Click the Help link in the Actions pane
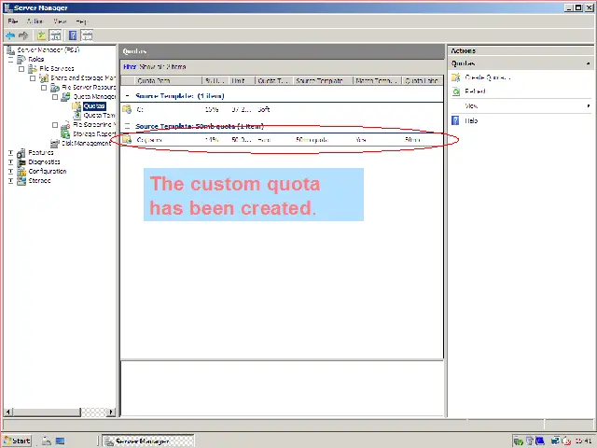 pyautogui.click(x=471, y=120)
